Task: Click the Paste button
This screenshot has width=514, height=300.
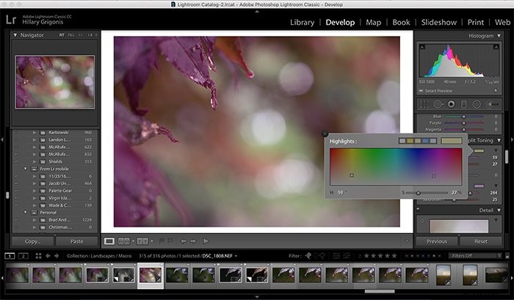Action: 76,241
